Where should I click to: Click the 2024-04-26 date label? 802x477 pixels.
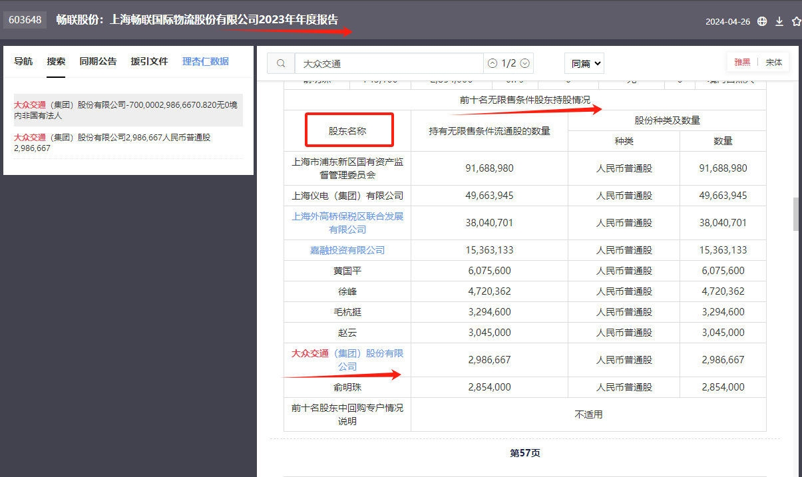pyautogui.click(x=727, y=21)
